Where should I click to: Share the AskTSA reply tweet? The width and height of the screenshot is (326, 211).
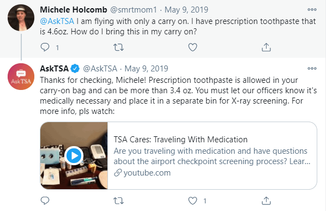pos(266,201)
